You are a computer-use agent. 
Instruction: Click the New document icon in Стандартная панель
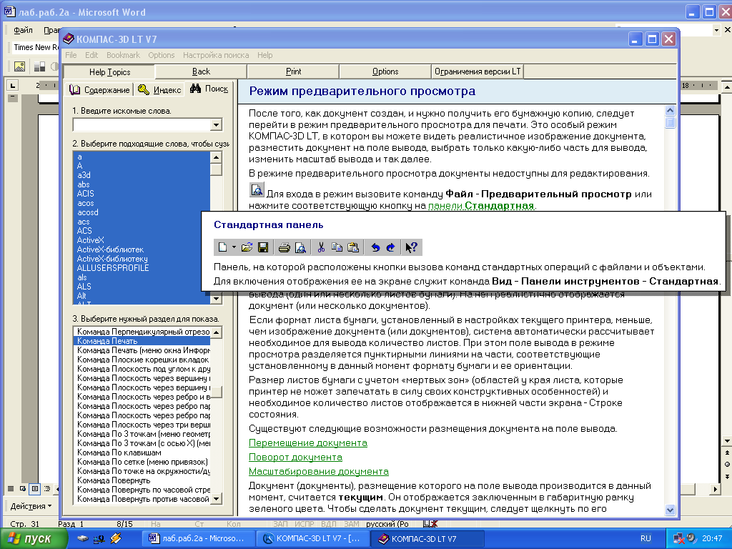223,247
